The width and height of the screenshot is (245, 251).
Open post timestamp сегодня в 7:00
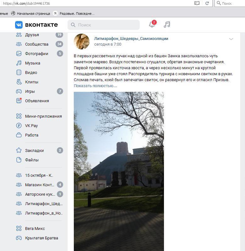pos(108,44)
